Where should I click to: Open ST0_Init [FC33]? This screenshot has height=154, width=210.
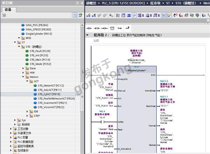(39, 55)
